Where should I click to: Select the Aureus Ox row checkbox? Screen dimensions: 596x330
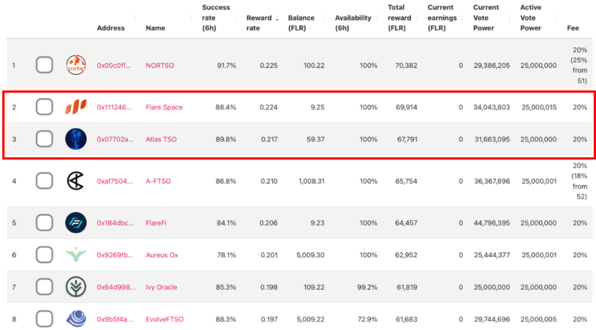click(x=44, y=255)
